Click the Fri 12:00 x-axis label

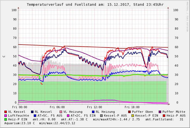click(x=94, y=107)
